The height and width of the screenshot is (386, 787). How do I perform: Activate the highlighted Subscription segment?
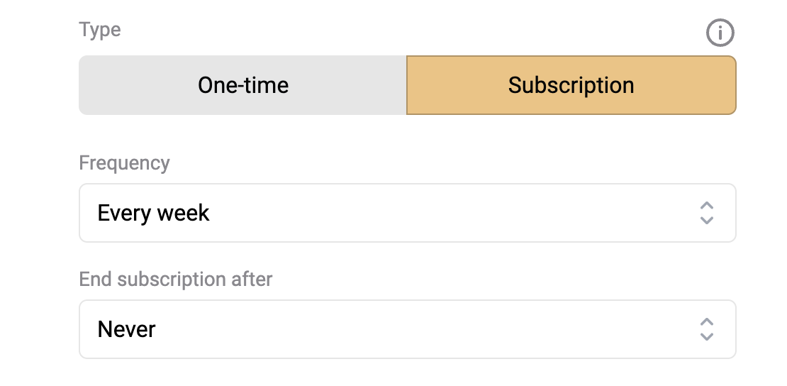pos(571,85)
